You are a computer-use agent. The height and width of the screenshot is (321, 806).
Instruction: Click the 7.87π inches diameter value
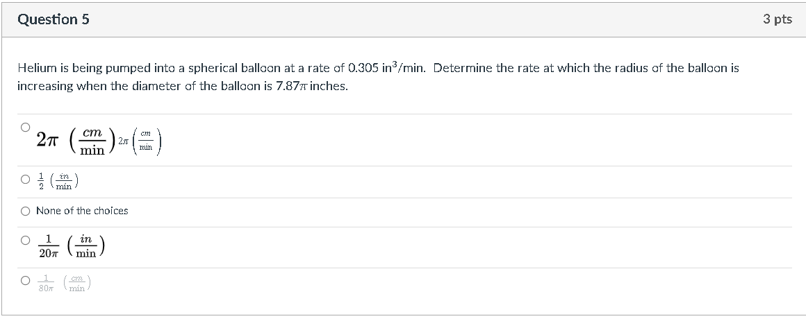[x=312, y=86]
